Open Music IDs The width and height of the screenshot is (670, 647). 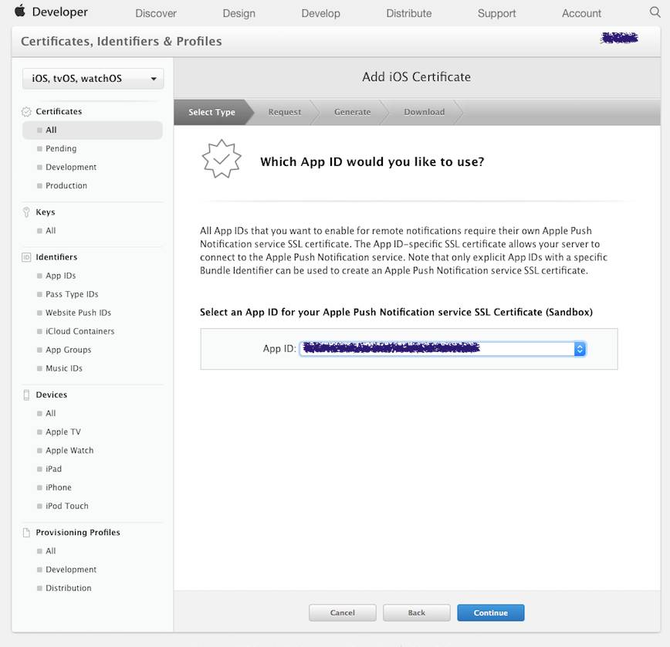64,368
